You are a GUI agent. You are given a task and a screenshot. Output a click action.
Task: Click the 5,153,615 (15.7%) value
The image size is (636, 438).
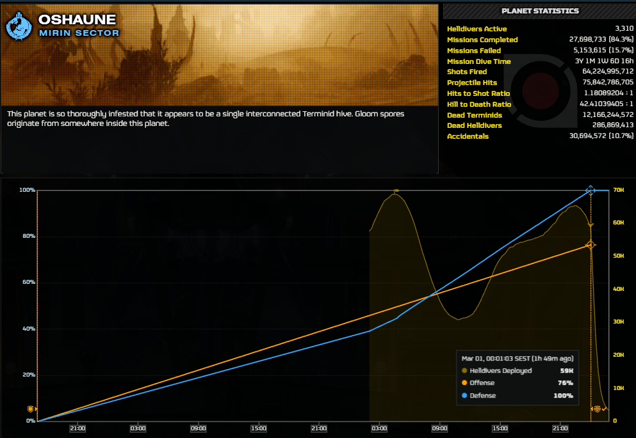(x=603, y=51)
